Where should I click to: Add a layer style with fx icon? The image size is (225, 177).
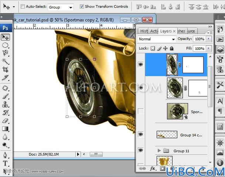[x=153, y=169]
